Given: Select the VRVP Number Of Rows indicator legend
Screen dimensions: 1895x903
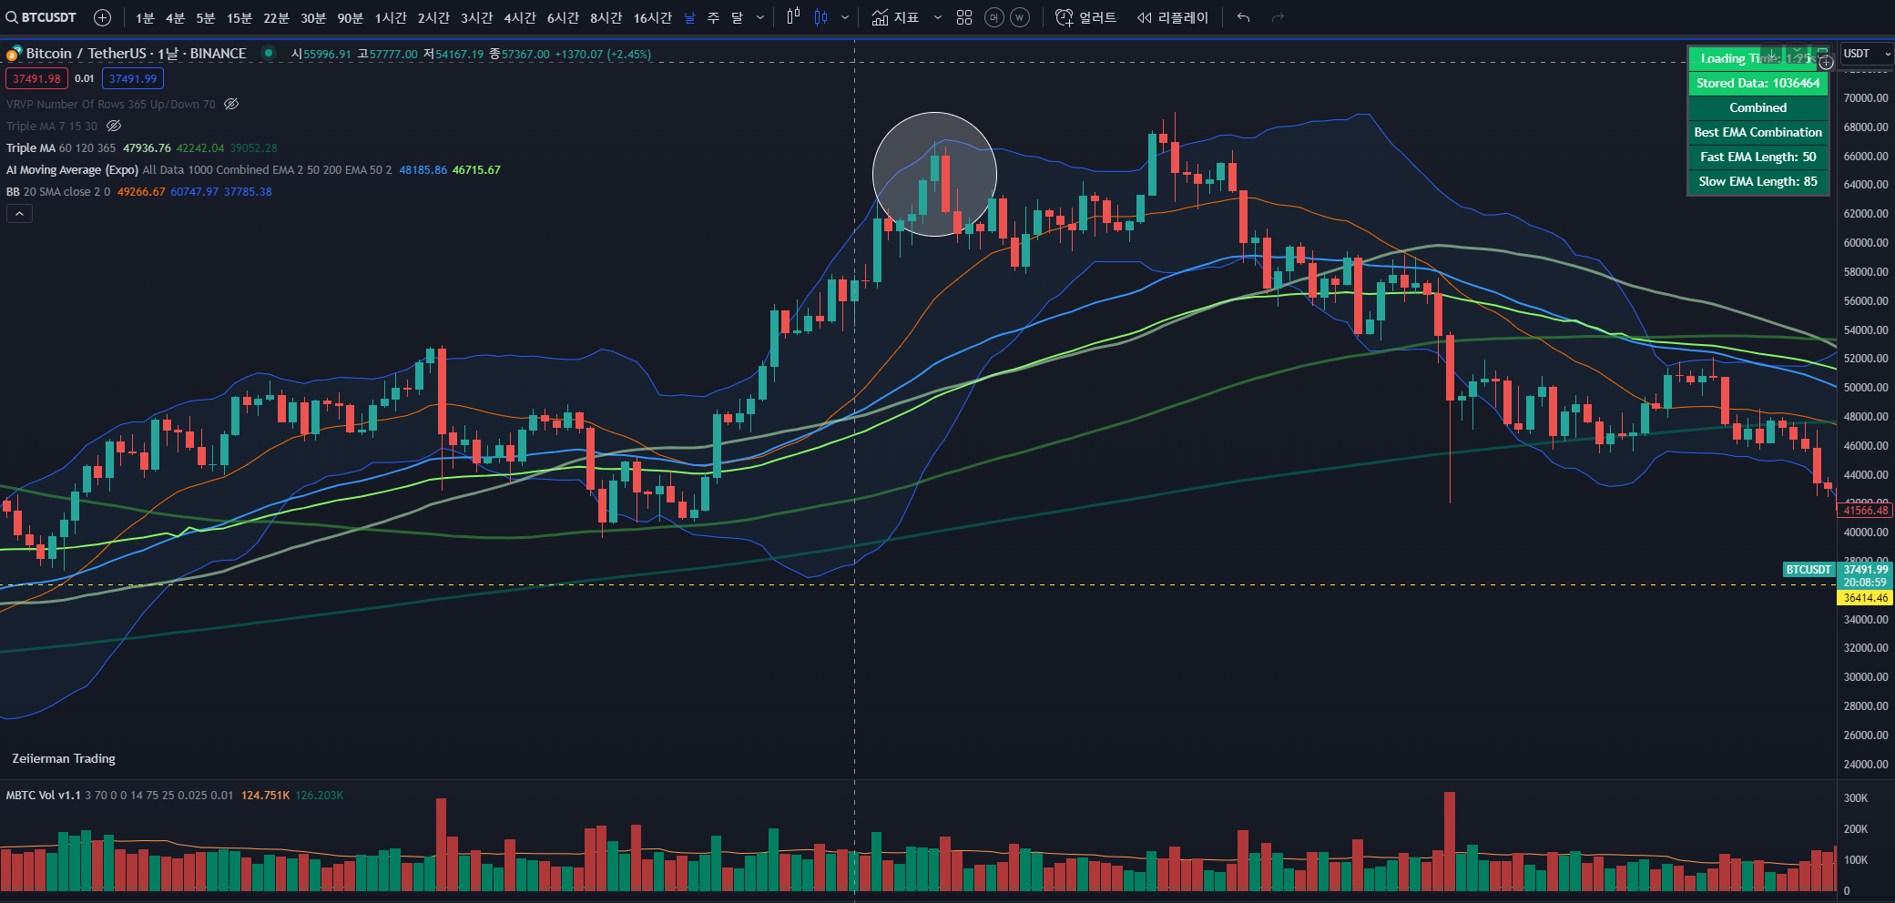Looking at the screenshot, I should point(111,104).
